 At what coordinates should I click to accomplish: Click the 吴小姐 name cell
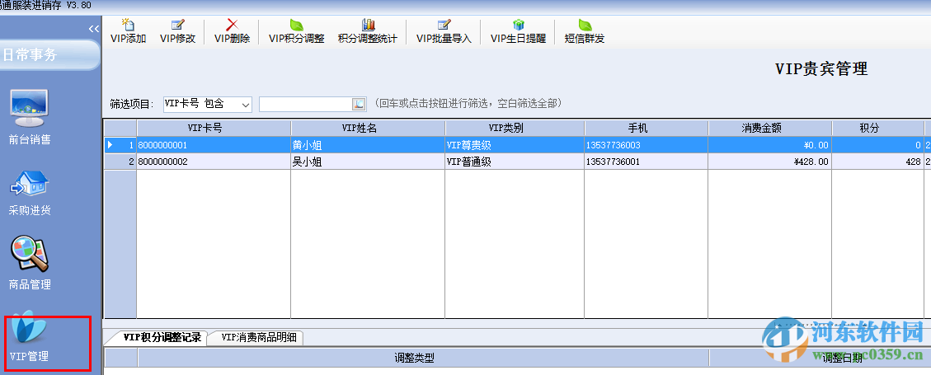[368, 162]
